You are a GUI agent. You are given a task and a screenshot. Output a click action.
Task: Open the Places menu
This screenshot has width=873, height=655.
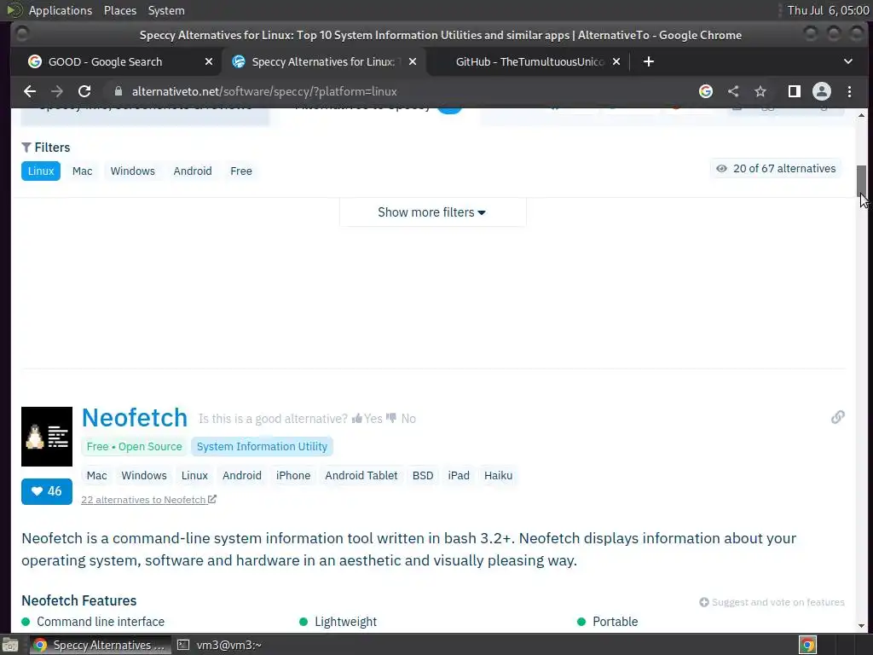tap(119, 10)
